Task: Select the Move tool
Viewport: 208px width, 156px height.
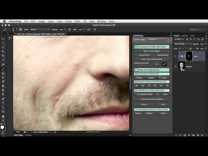Action: (x=3, y=39)
